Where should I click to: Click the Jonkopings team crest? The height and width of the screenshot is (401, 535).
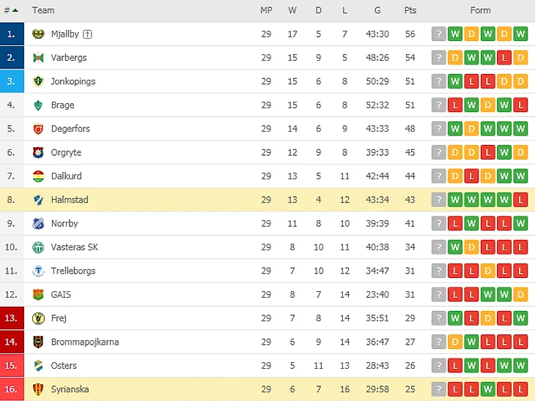(x=39, y=81)
